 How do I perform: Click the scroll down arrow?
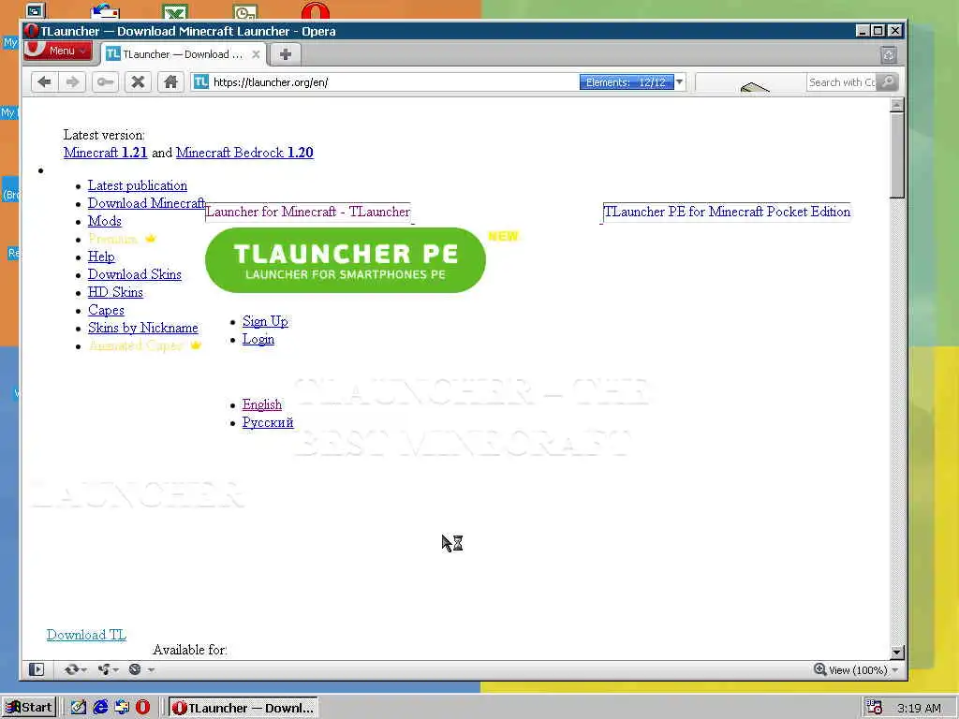896,653
